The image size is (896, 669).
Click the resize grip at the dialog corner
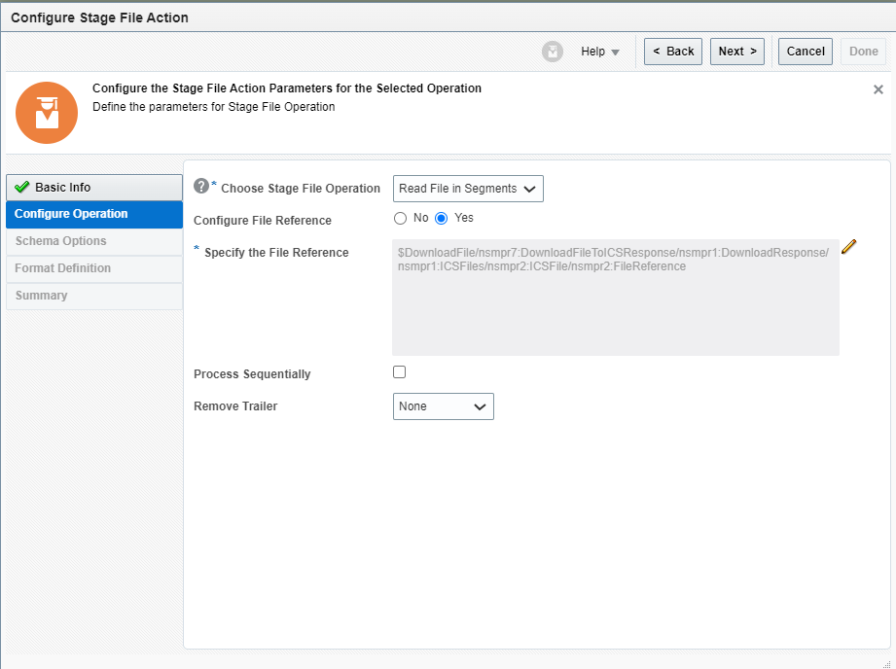(887, 664)
